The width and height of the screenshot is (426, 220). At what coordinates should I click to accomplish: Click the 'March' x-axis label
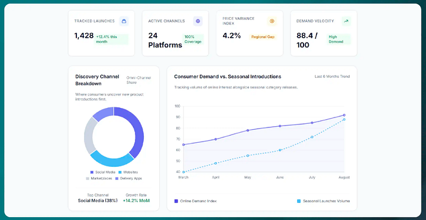pos(183,178)
